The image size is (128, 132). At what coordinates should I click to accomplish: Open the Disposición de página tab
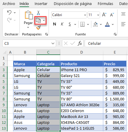point(73,4)
